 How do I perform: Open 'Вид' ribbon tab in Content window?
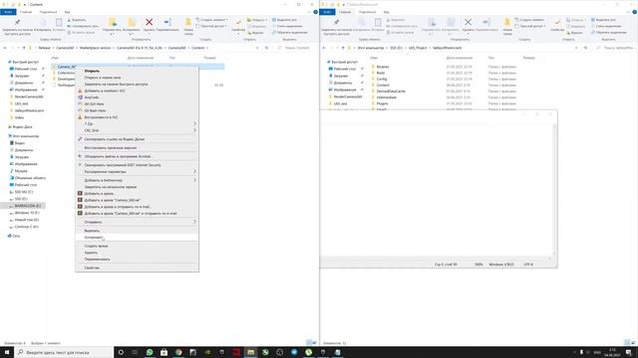[x=67, y=12]
